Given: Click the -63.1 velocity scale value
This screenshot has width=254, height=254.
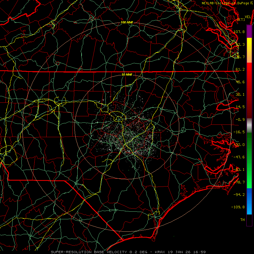Looking at the screenshot, I should tap(239, 170).
